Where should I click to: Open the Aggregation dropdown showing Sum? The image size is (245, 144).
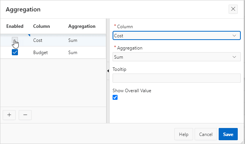coord(177,57)
